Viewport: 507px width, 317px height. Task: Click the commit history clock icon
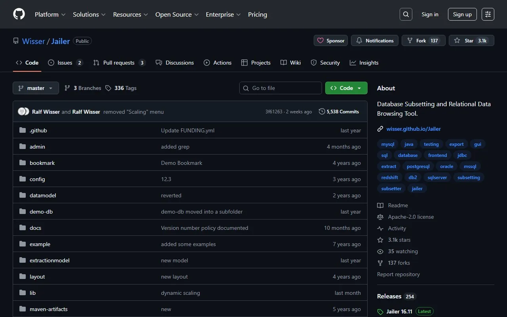point(322,112)
